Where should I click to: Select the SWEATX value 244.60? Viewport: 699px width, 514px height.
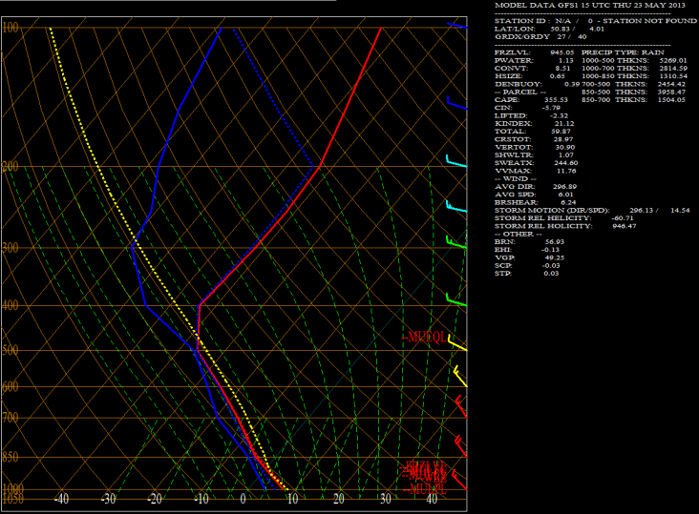tap(565, 163)
